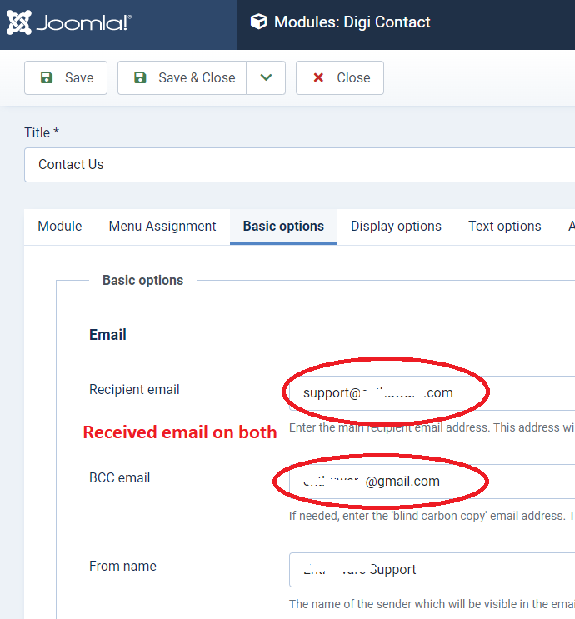Click the Save button

(x=66, y=77)
